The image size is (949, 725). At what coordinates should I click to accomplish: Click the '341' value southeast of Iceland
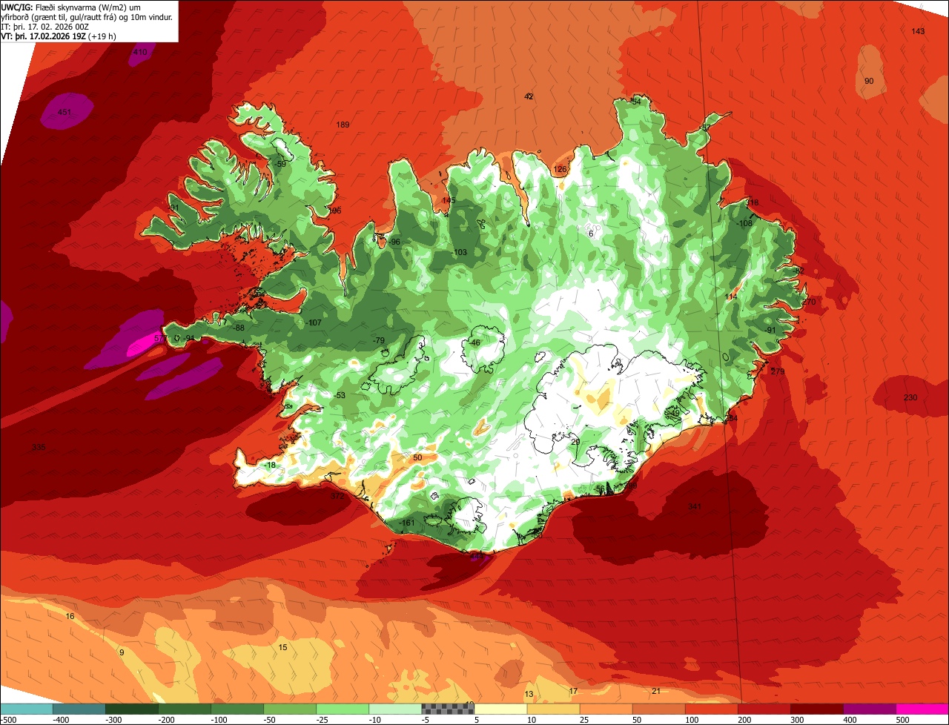pyautogui.click(x=694, y=507)
